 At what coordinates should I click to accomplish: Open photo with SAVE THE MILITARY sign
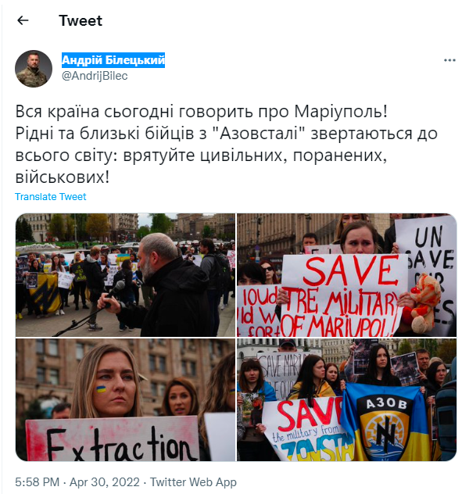point(347,275)
